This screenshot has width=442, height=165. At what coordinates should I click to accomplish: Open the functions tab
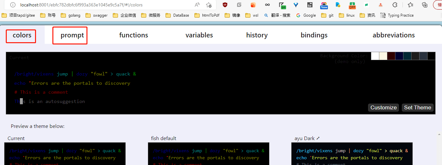pyautogui.click(x=133, y=35)
